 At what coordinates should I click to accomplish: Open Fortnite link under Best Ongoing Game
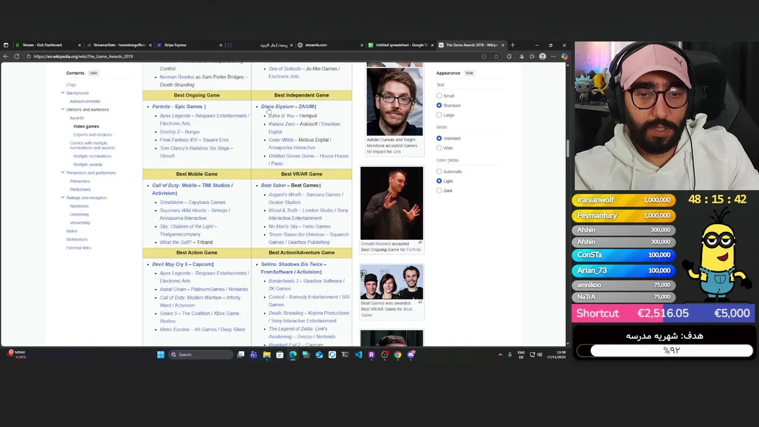click(x=161, y=107)
